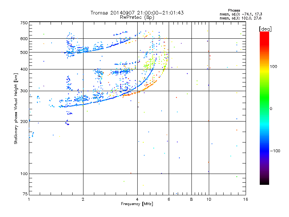The width and height of the screenshot is (289, 217).
Task: Click the y-axis '75' label
Action: (25, 194)
